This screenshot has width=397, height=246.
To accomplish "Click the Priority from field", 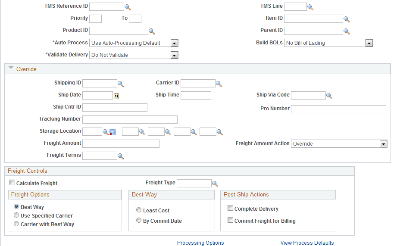I will (x=95, y=19).
